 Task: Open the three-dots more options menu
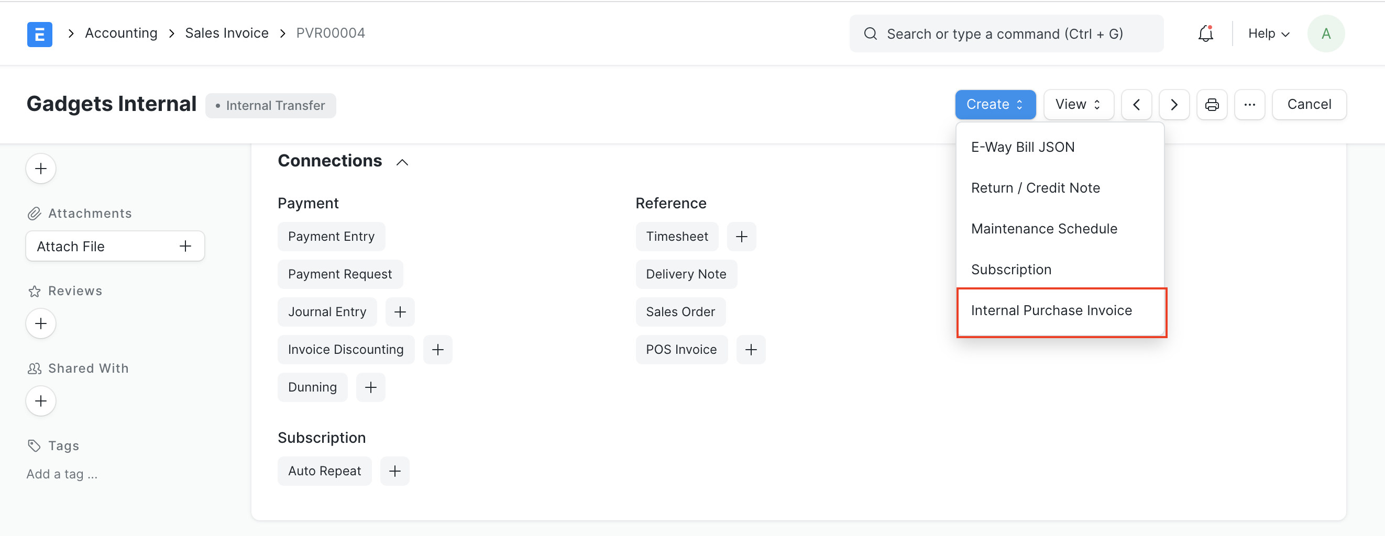(x=1249, y=104)
